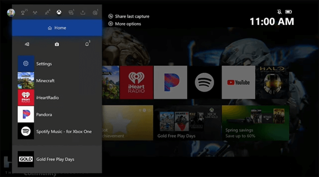Open the System gear tab
Viewport: 319px width, 177px height.
point(95,13)
